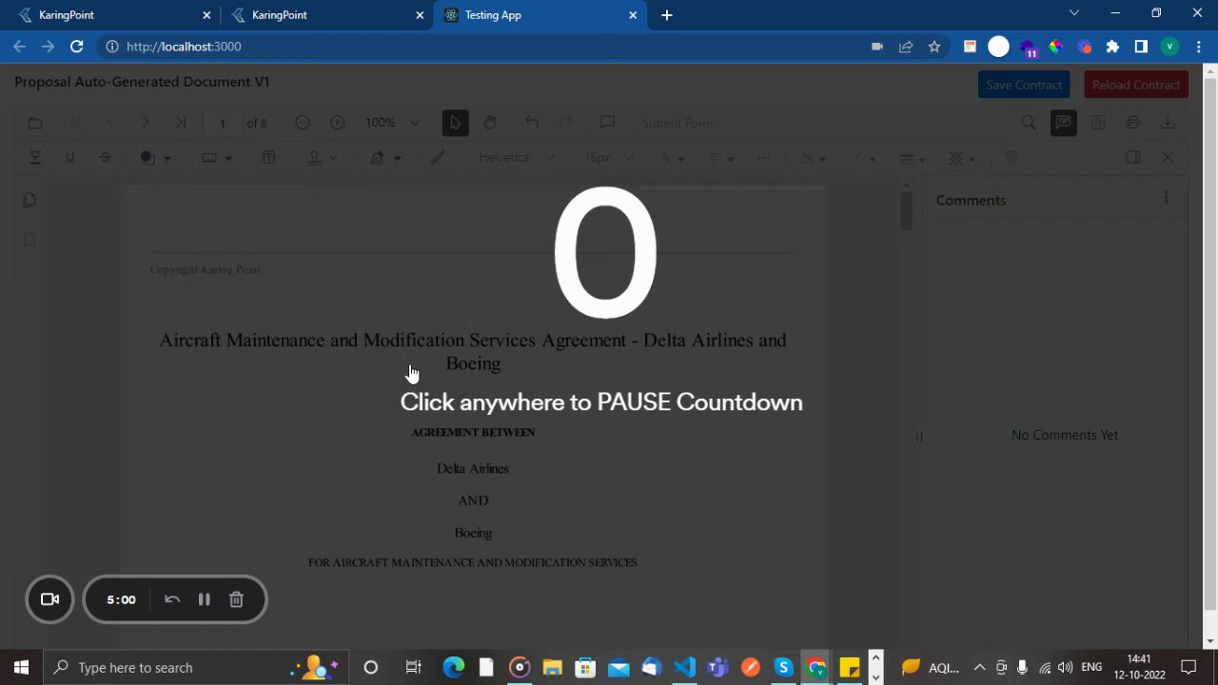Open file folder icon in PDF toolbar
Viewport: 1218px width, 685px height.
pyautogui.click(x=35, y=123)
